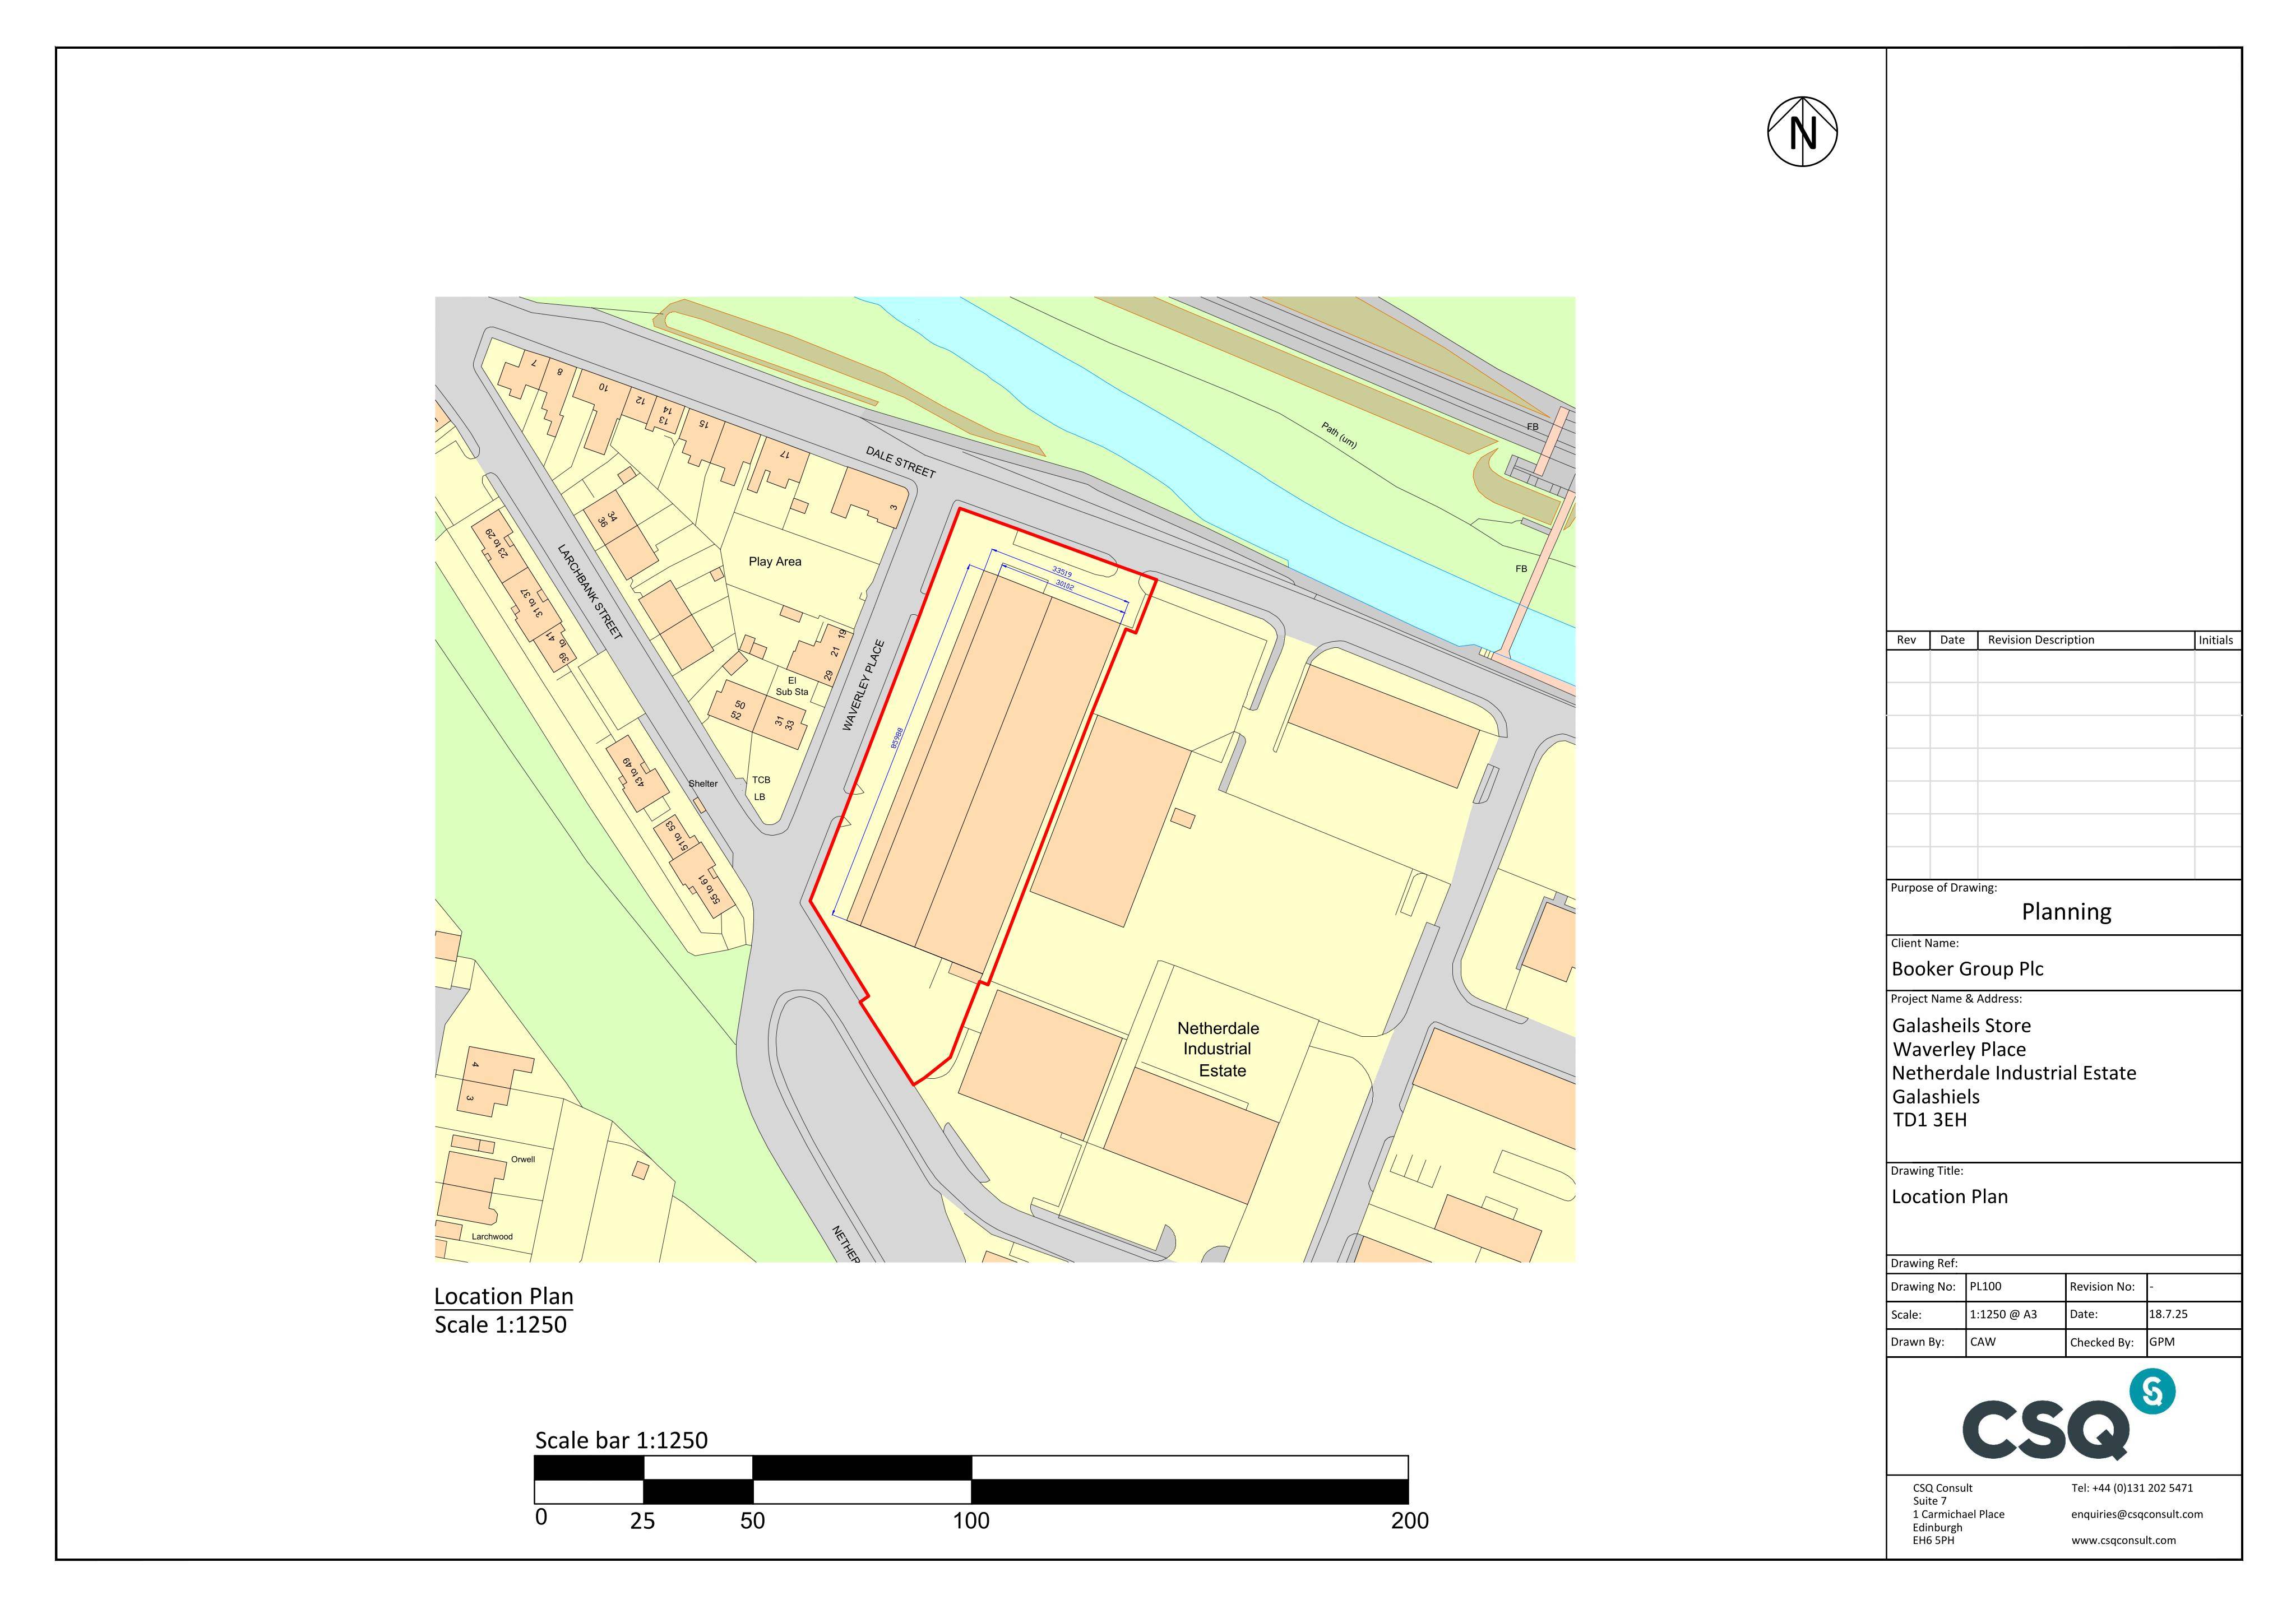
Task: Click the 'Revision Description' column header
Action: [2040, 640]
